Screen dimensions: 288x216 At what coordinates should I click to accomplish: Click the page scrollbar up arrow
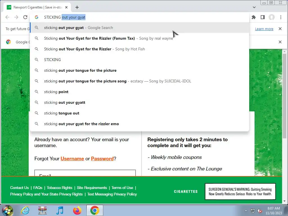284,52
